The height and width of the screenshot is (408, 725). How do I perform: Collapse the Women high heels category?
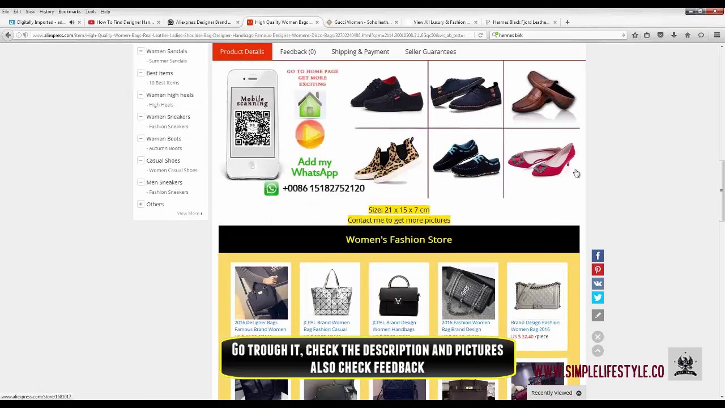click(140, 95)
